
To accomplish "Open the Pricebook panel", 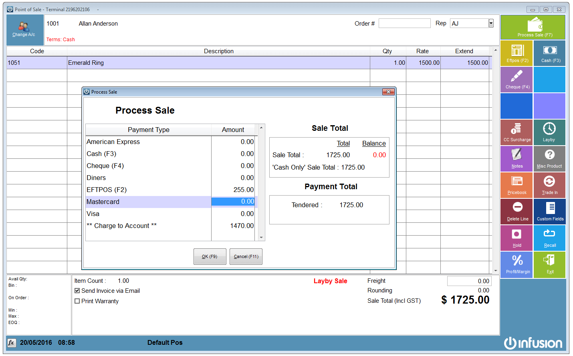I will point(517,185).
